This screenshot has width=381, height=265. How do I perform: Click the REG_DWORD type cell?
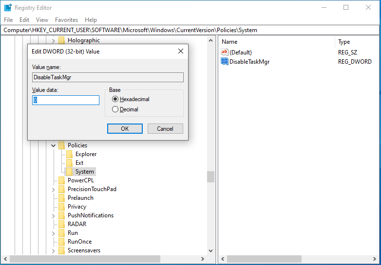(355, 62)
